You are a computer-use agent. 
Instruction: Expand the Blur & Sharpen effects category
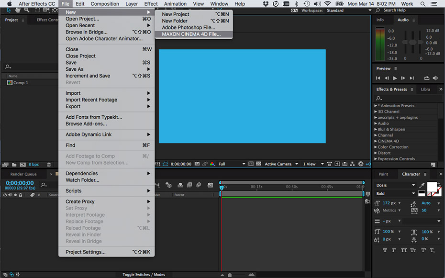(376, 129)
